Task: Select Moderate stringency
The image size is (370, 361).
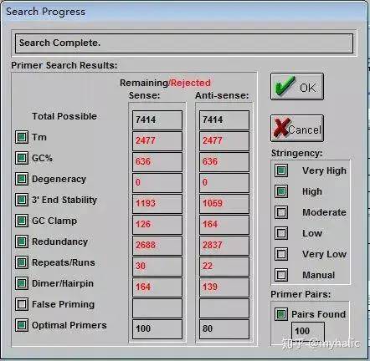Action: coord(281,212)
